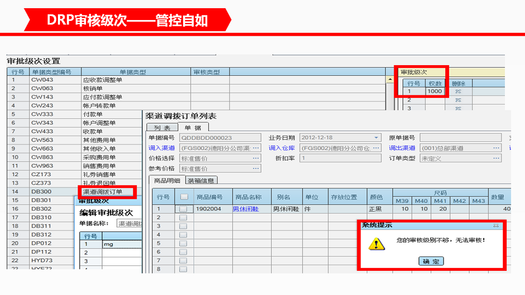Close the 系统提示 dialog with X
Image resolution: width=525 pixels, height=295 pixels.
point(496,225)
